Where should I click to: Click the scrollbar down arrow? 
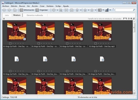pos(134,90)
